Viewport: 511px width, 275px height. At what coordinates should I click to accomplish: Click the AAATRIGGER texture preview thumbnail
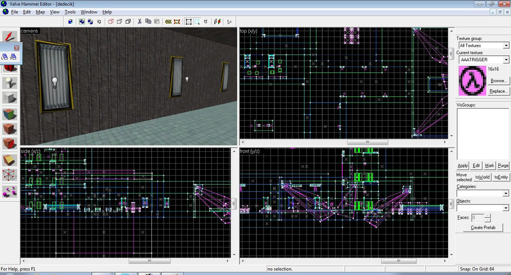[x=472, y=81]
